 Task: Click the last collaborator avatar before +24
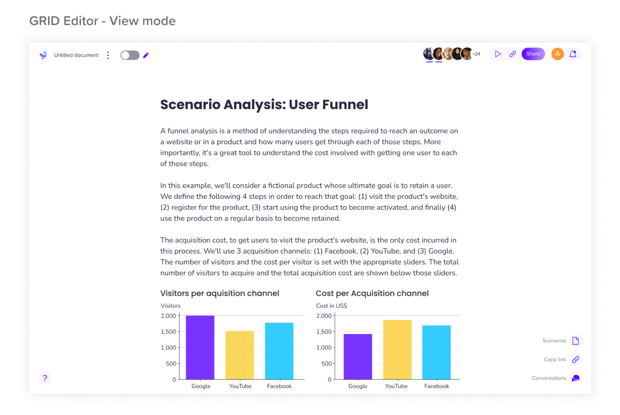(467, 54)
